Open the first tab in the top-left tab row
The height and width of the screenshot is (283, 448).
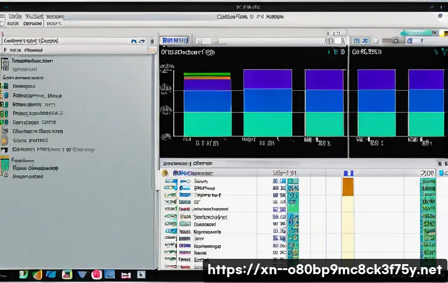click(x=12, y=24)
